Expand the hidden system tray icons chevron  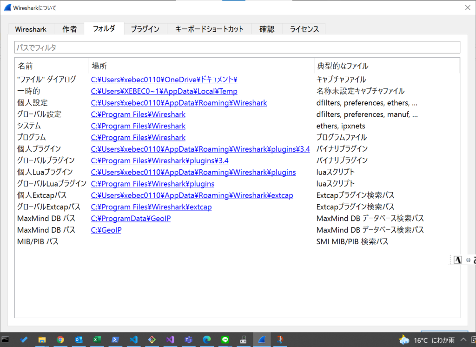coord(463,340)
